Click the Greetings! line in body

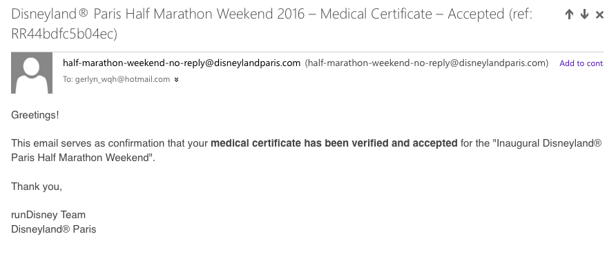[x=35, y=115]
